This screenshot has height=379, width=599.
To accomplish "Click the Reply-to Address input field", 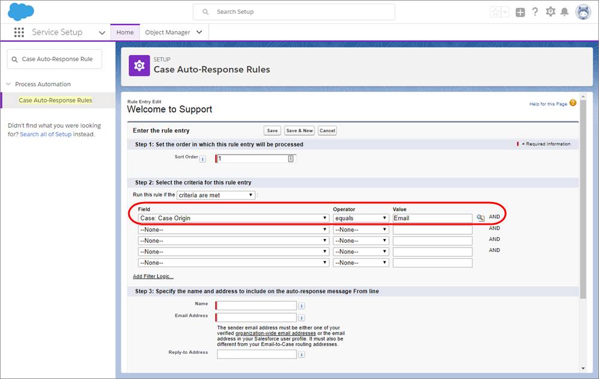I will tap(257, 354).
